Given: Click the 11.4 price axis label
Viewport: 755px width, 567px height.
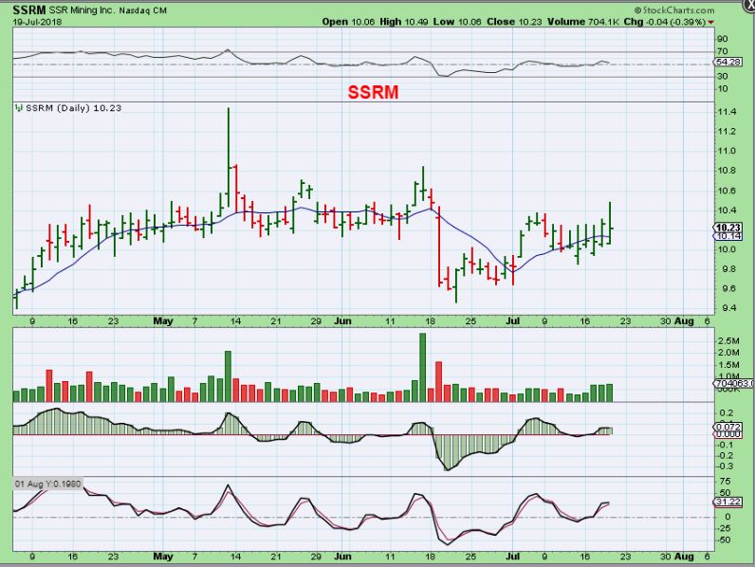Looking at the screenshot, I should 727,112.
